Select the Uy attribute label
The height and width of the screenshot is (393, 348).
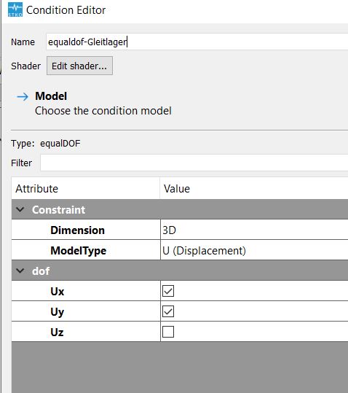(58, 312)
